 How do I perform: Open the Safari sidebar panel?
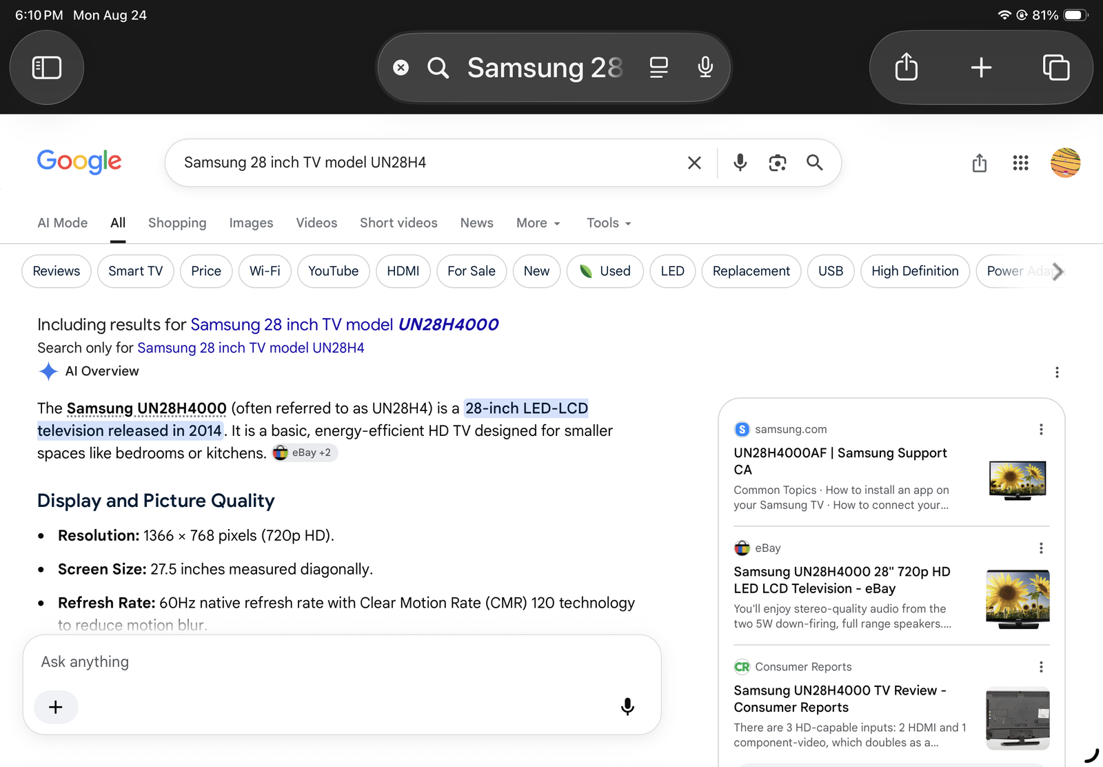coord(47,68)
